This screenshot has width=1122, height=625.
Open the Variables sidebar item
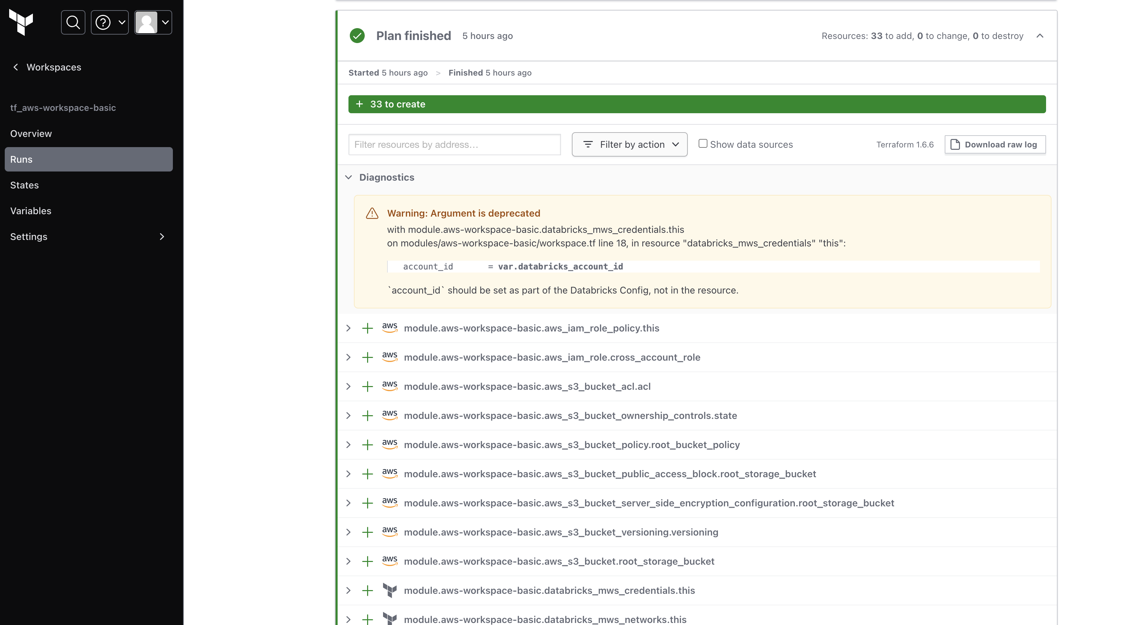pyautogui.click(x=31, y=211)
